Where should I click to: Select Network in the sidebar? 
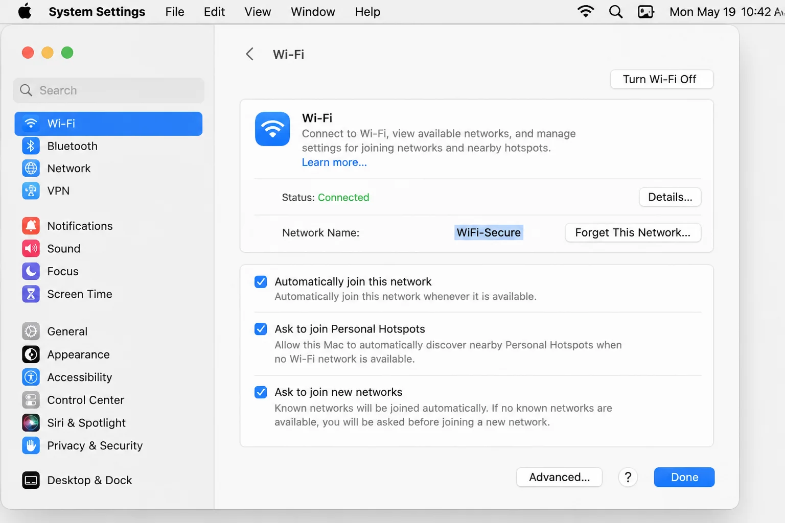click(108, 169)
